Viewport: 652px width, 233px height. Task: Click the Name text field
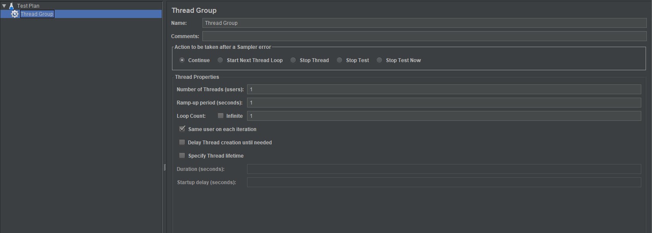424,23
